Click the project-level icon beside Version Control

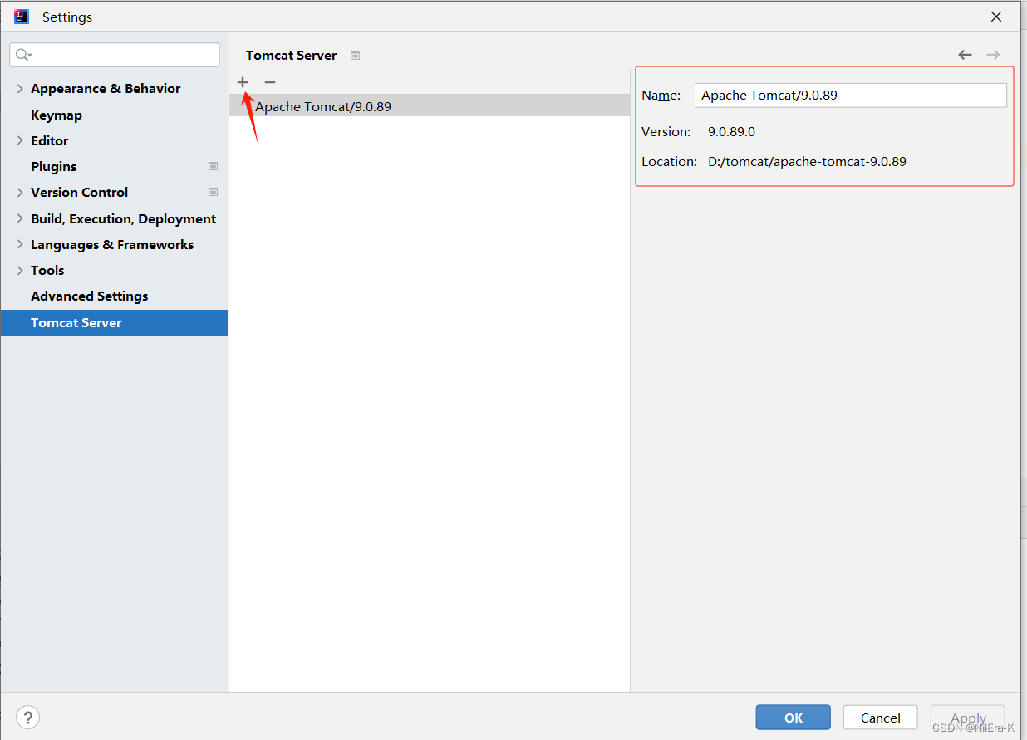click(x=213, y=192)
